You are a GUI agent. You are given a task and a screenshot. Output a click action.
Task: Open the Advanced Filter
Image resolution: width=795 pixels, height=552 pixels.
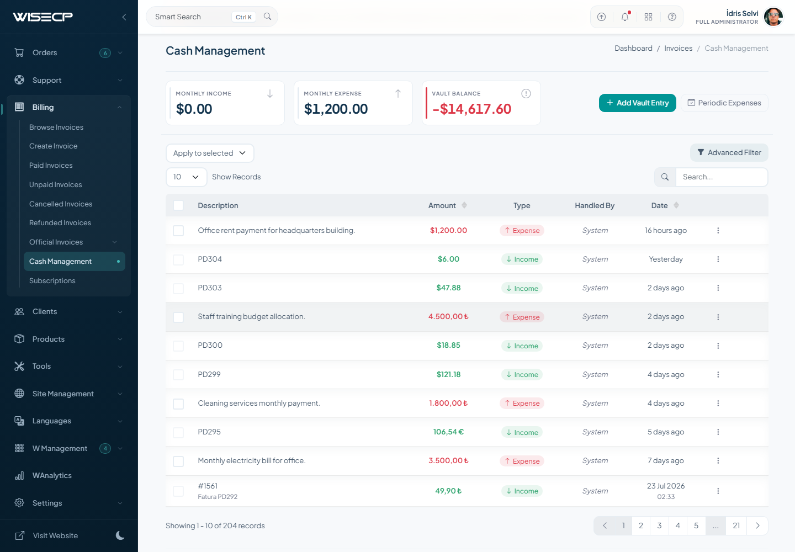[729, 153]
